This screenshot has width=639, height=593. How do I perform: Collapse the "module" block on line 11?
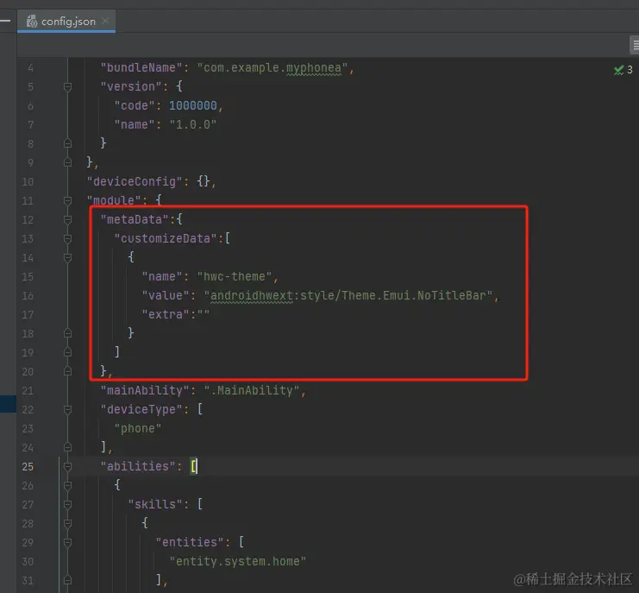(67, 200)
